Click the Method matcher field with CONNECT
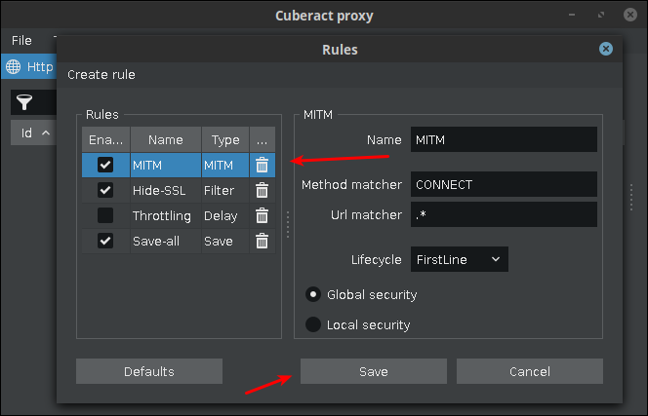 [504, 184]
